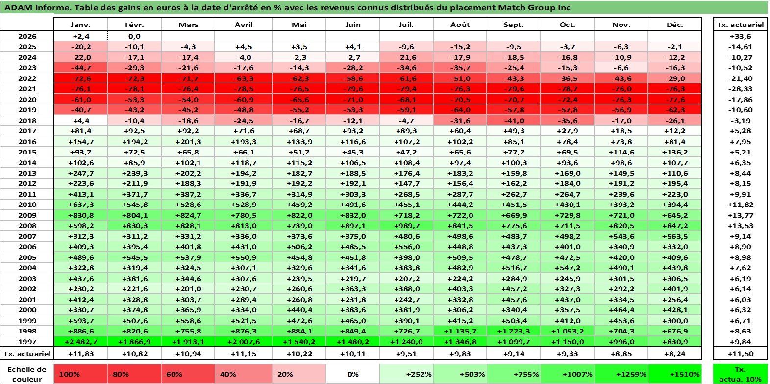Click the bottom-right total '+11,50'

pos(740,354)
